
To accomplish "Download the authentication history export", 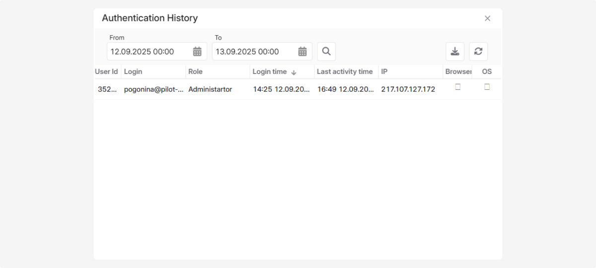I will pyautogui.click(x=455, y=52).
